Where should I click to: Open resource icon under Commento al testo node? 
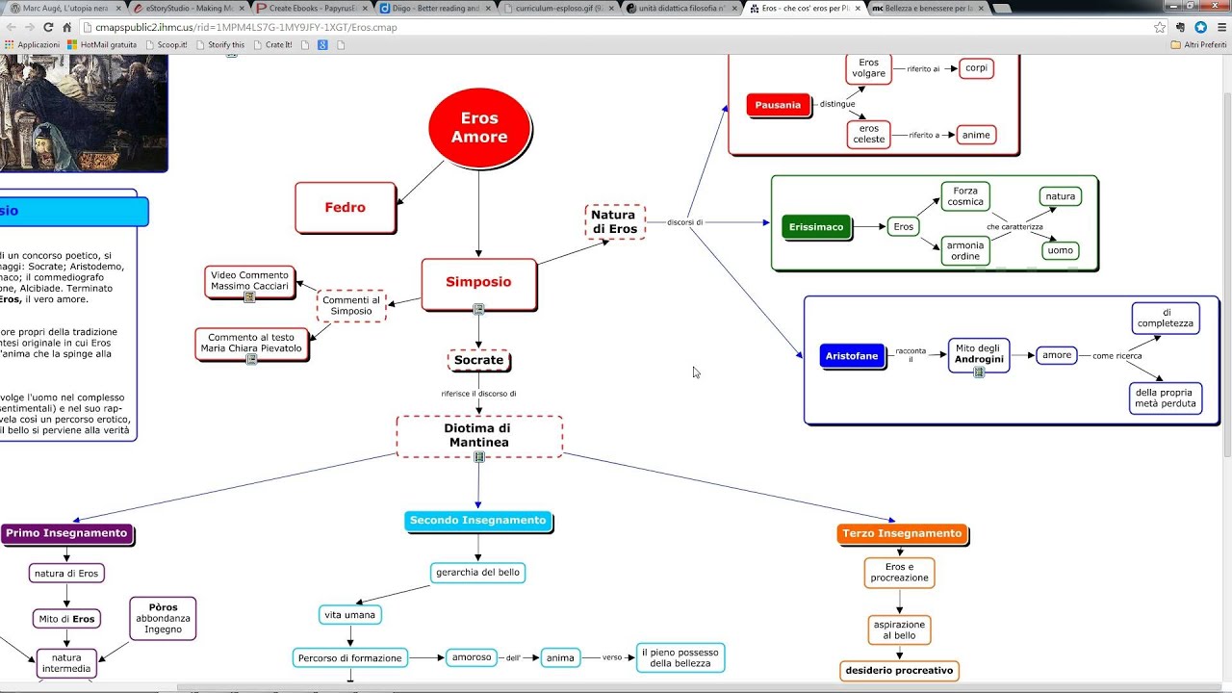pyautogui.click(x=251, y=359)
